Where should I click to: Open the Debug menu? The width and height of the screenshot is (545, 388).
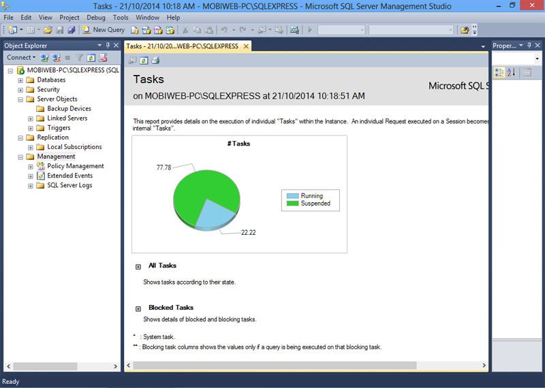pyautogui.click(x=96, y=18)
